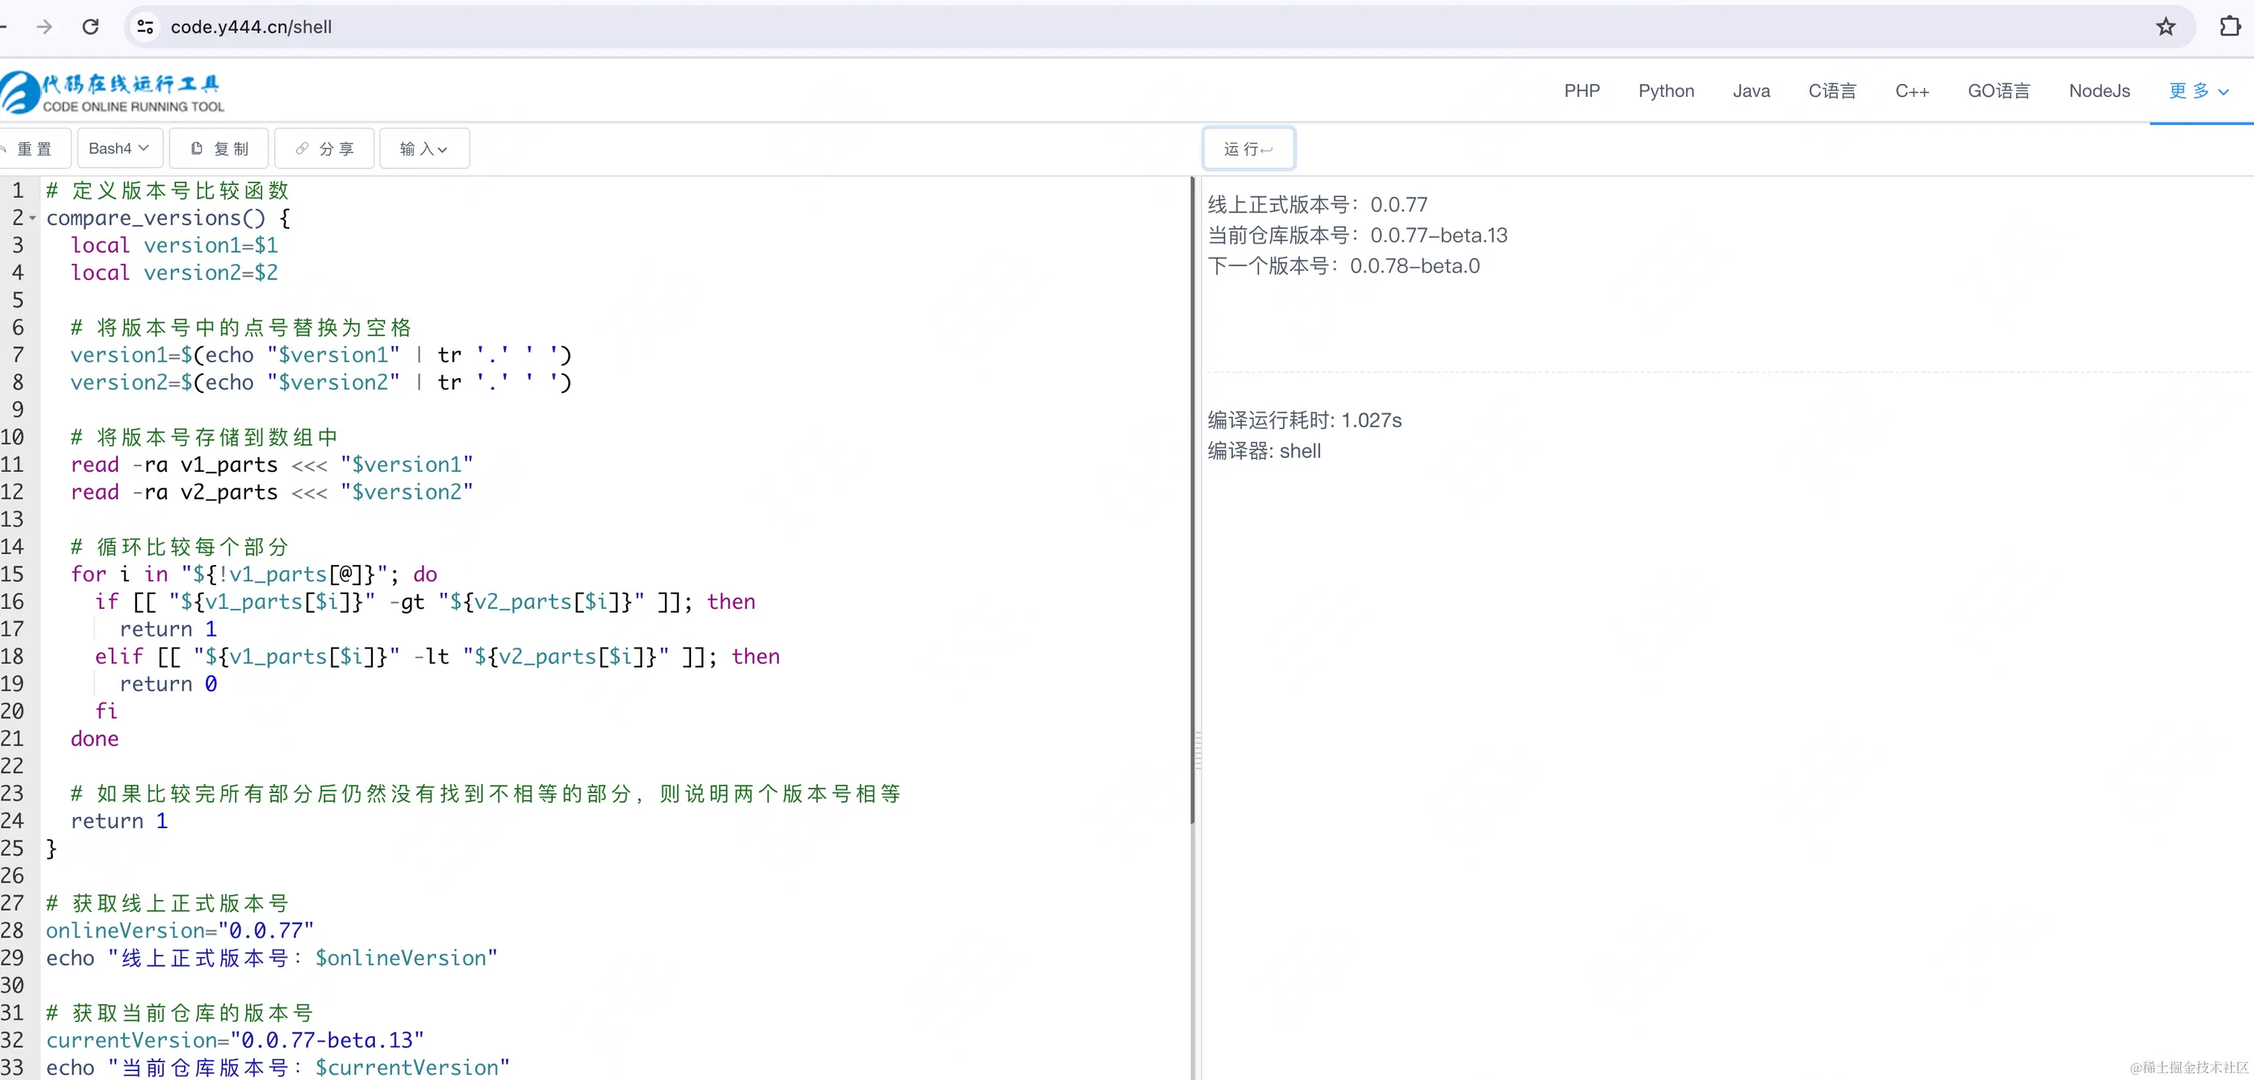The height and width of the screenshot is (1080, 2254).
Task: Click the browser forward arrow
Action: tap(44, 27)
